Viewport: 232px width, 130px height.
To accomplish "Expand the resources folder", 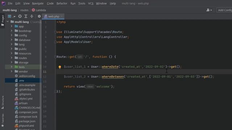I will (x=11, y=53).
